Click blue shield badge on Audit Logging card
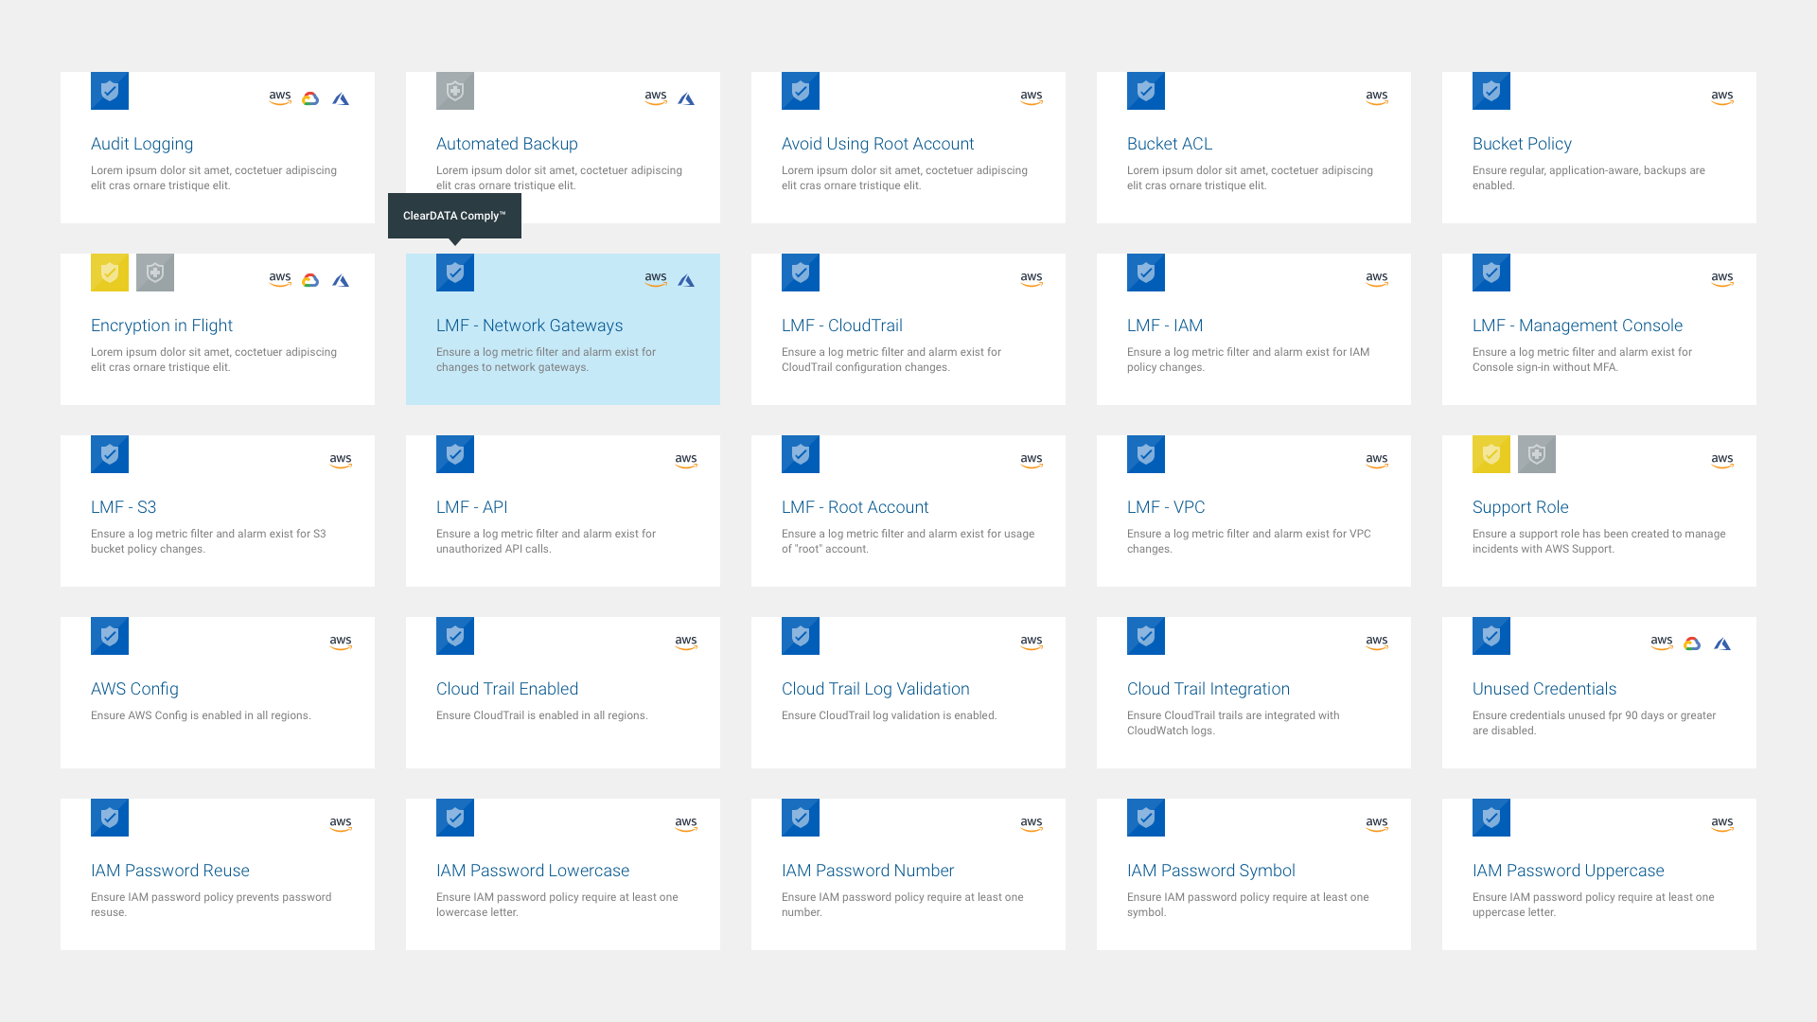1817x1022 pixels. [110, 91]
